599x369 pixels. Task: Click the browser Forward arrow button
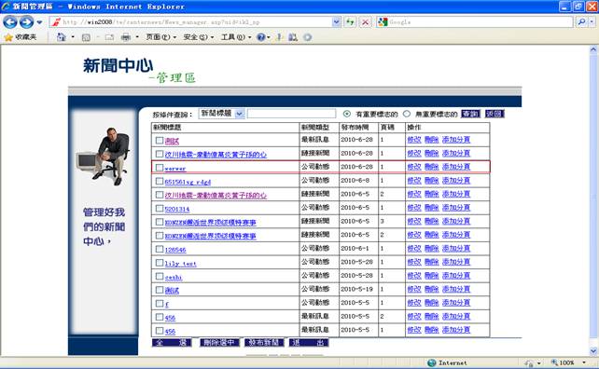[x=26, y=22]
